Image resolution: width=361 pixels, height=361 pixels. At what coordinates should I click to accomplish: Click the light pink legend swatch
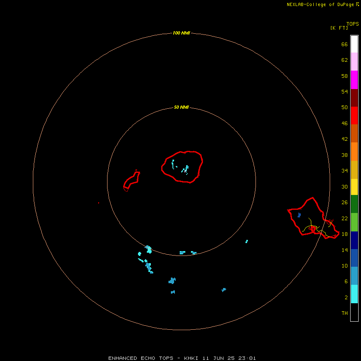tap(354, 61)
